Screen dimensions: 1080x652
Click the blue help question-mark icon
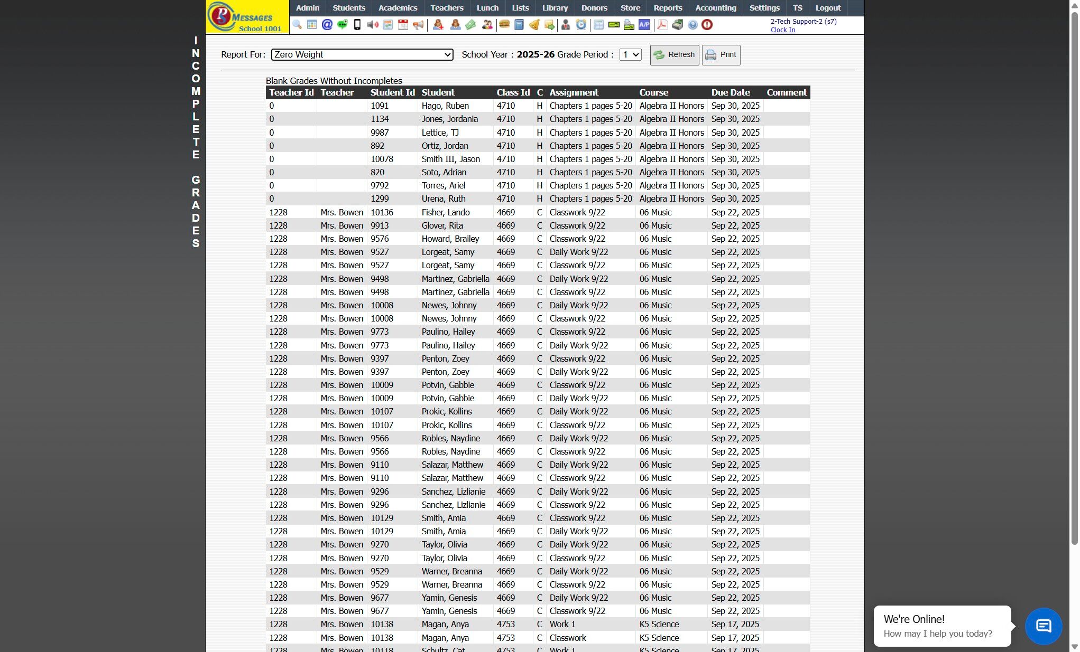(693, 25)
